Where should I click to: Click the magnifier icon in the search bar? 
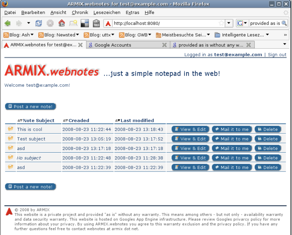(x=284, y=23)
